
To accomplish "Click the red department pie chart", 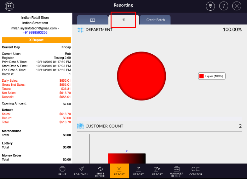I will [x=141, y=76].
